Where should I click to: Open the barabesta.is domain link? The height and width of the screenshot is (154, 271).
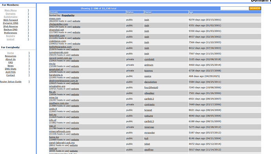56,75
